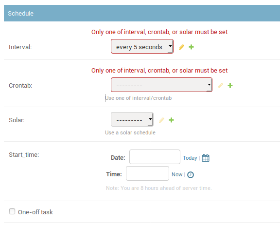
Task: Open the Crontab dropdown
Action: 161,85
